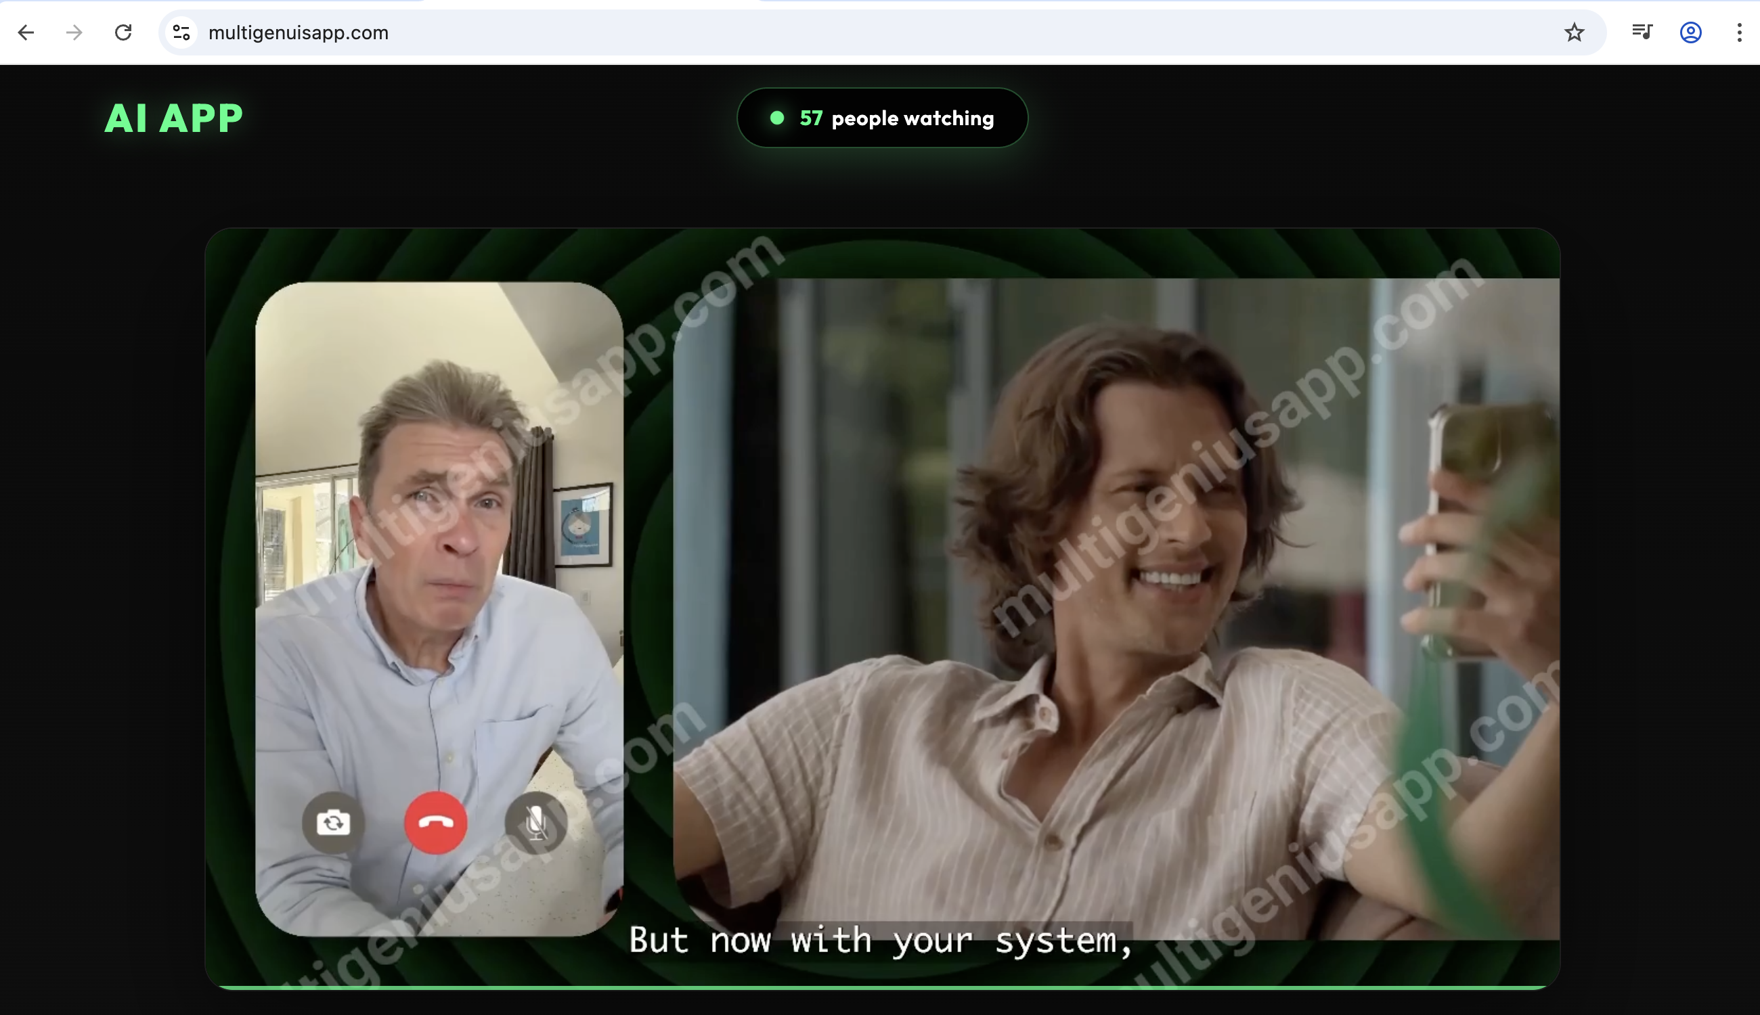Flip camera in the video call
Viewport: 1760px width, 1015px height.
pyautogui.click(x=333, y=823)
